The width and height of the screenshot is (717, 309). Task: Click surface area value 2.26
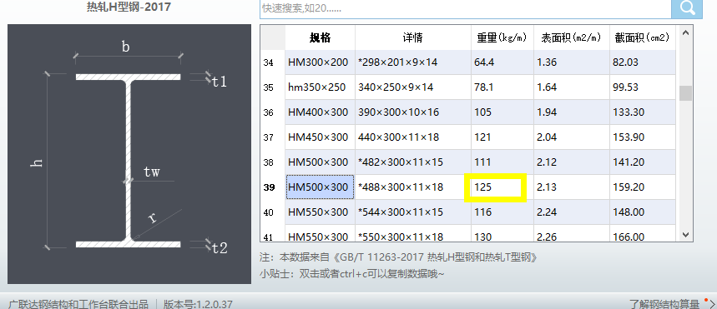[571, 233]
